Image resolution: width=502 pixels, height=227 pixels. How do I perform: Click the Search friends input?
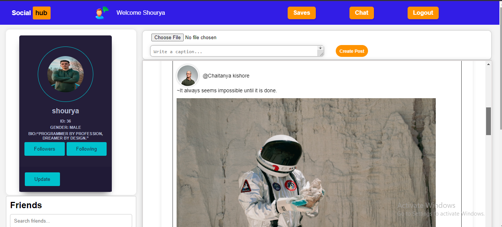(71, 220)
